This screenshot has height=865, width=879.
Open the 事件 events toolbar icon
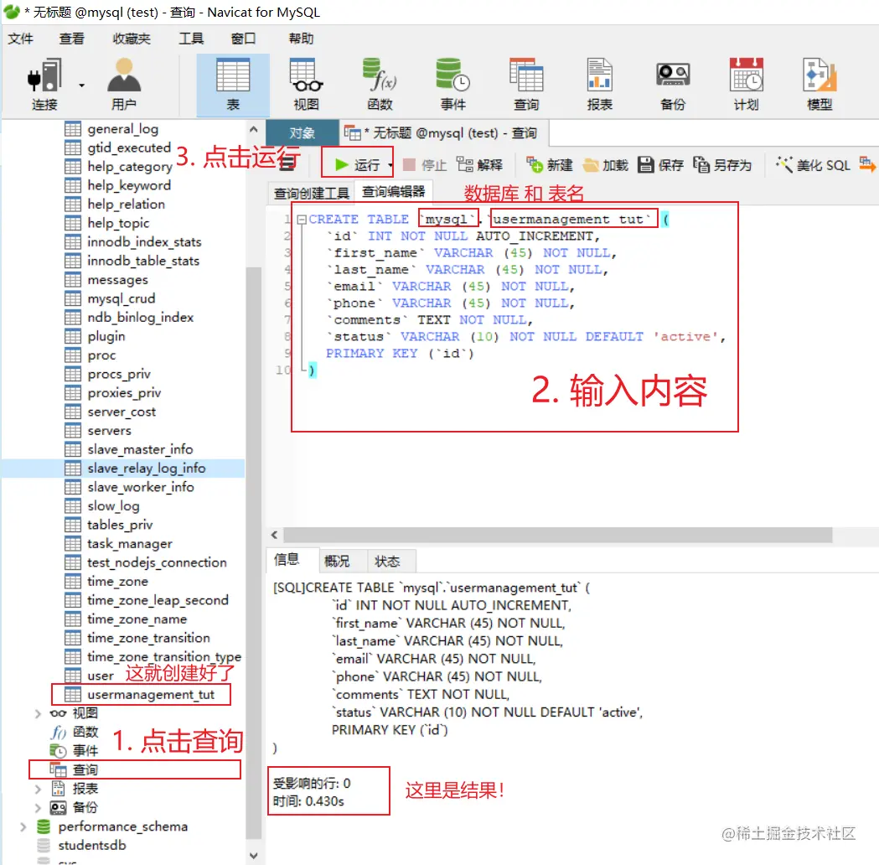(453, 84)
